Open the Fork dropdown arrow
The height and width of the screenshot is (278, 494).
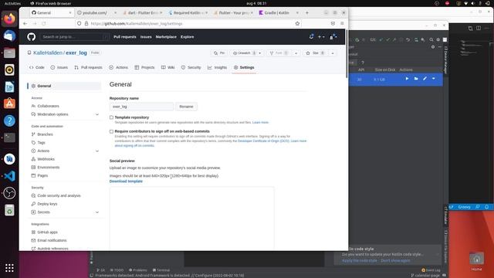click(296, 53)
